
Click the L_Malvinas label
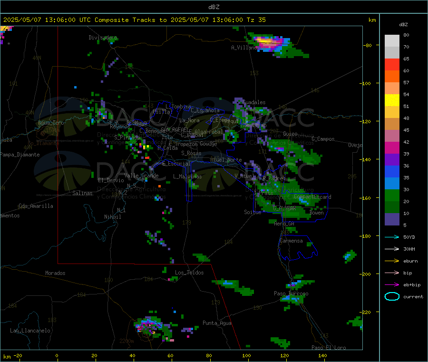tap(187, 176)
